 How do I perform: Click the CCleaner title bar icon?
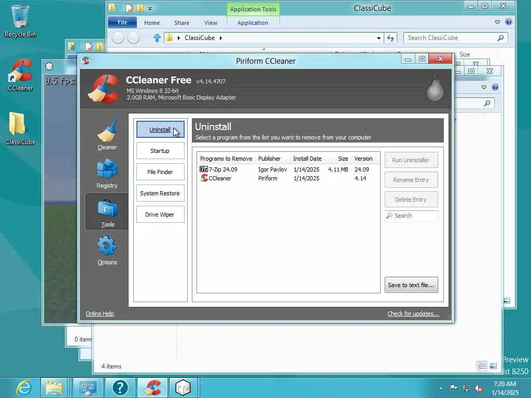point(86,61)
